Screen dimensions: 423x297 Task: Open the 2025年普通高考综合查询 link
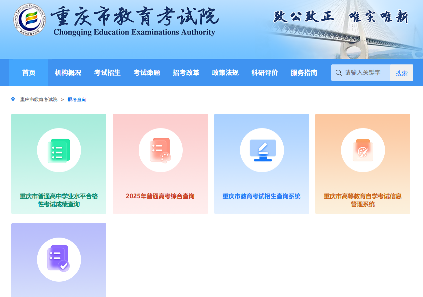coord(160,196)
